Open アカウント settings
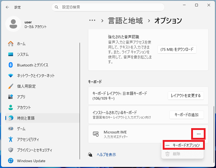 point(24,107)
